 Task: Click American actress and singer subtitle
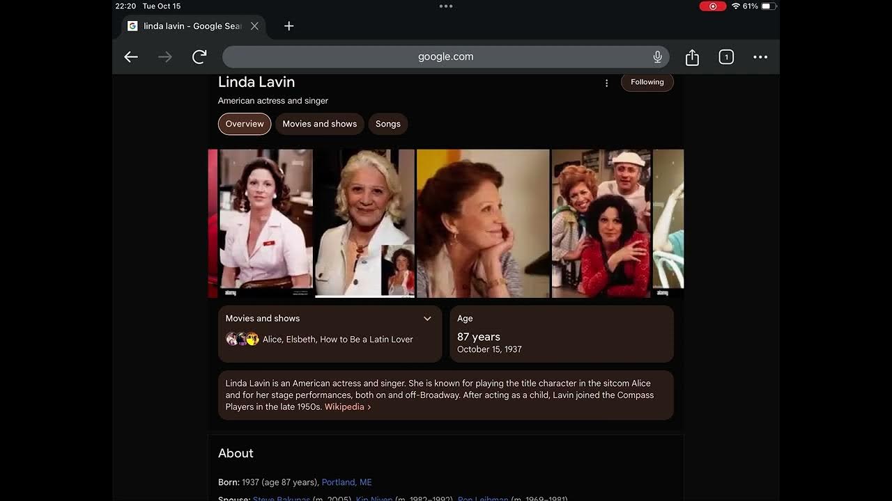pos(273,101)
